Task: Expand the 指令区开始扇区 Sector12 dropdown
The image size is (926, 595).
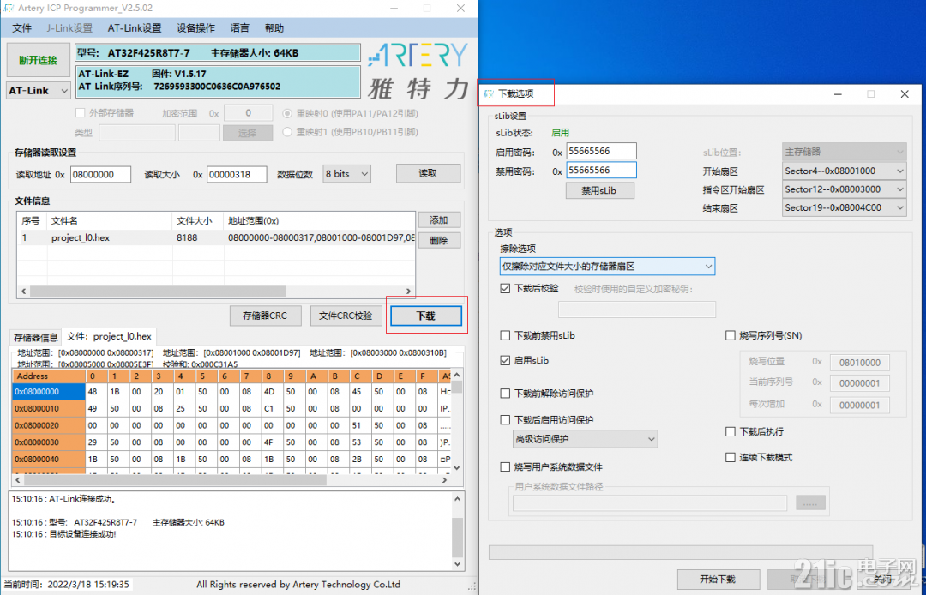Action: point(844,189)
